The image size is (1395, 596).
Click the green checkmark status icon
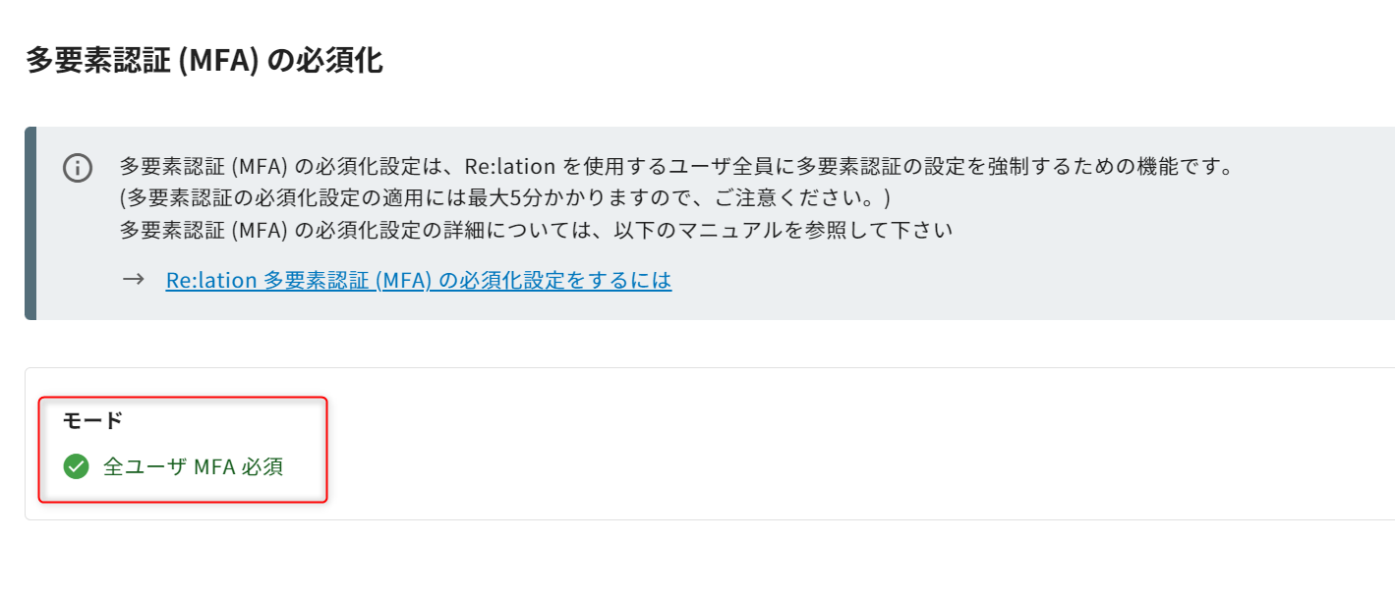[76, 466]
